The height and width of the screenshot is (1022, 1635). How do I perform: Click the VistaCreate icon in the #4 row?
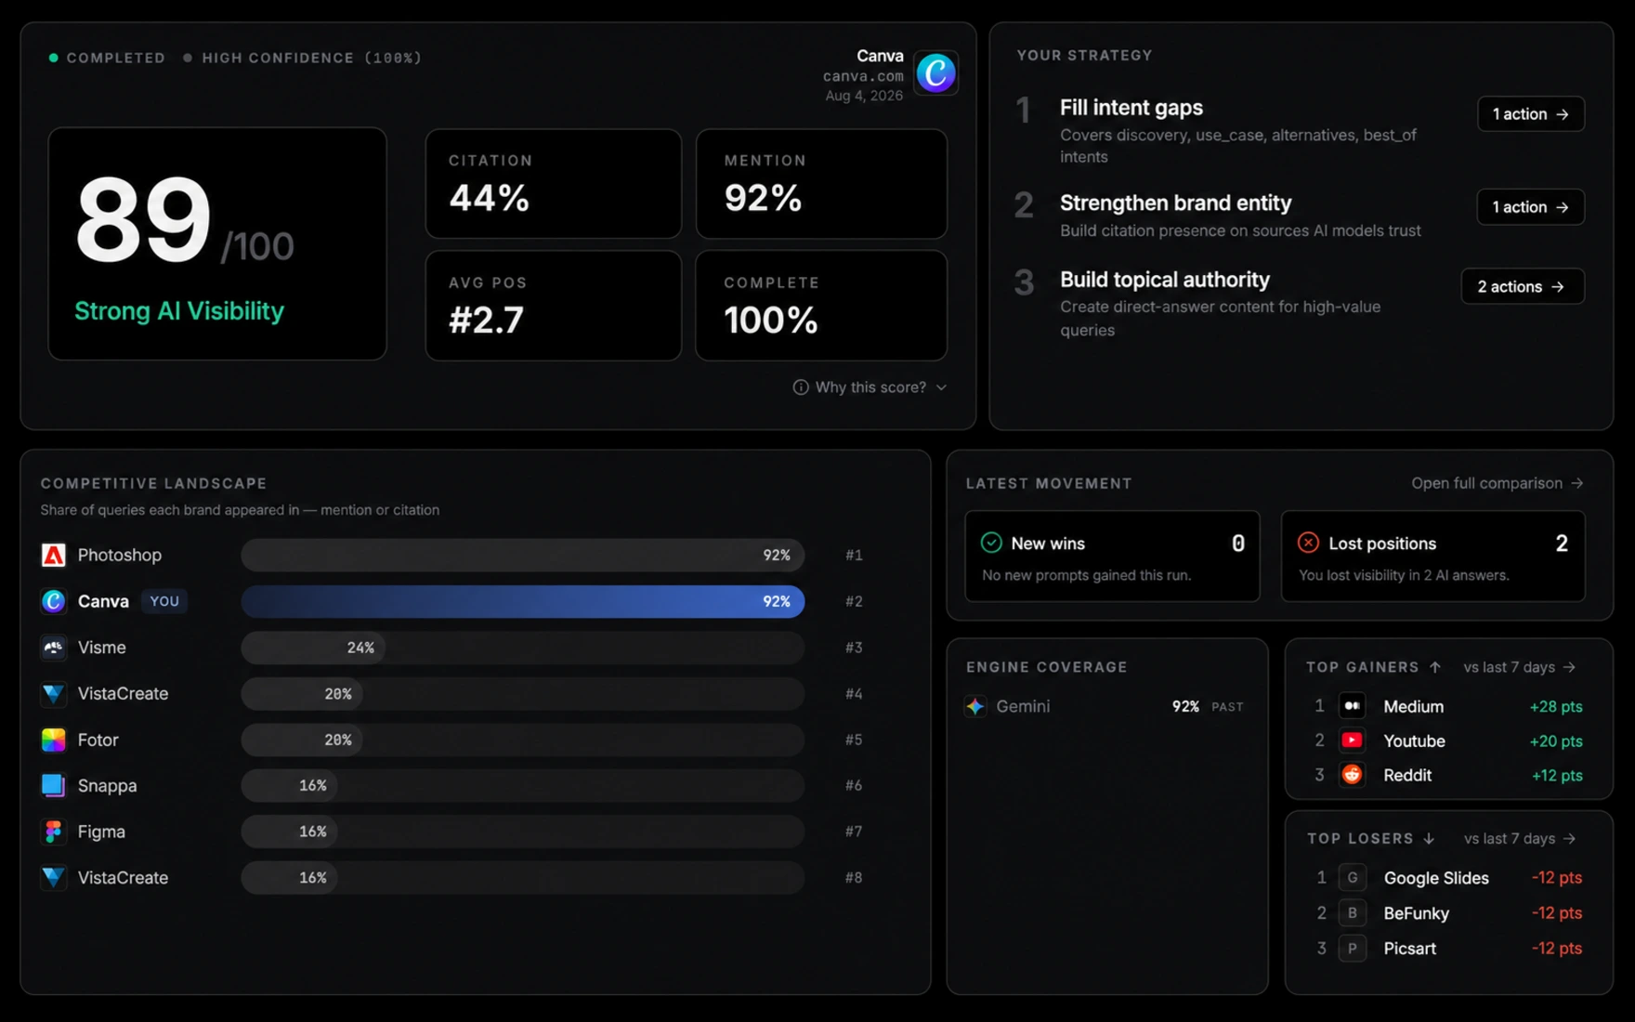coord(54,693)
